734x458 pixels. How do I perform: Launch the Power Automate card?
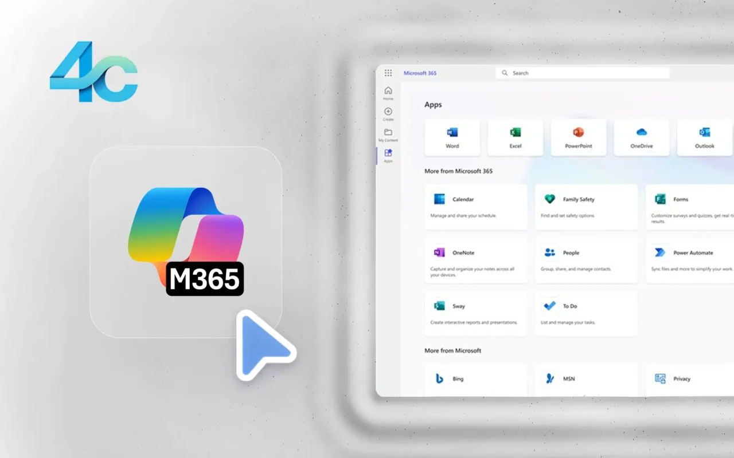pyautogui.click(x=690, y=260)
